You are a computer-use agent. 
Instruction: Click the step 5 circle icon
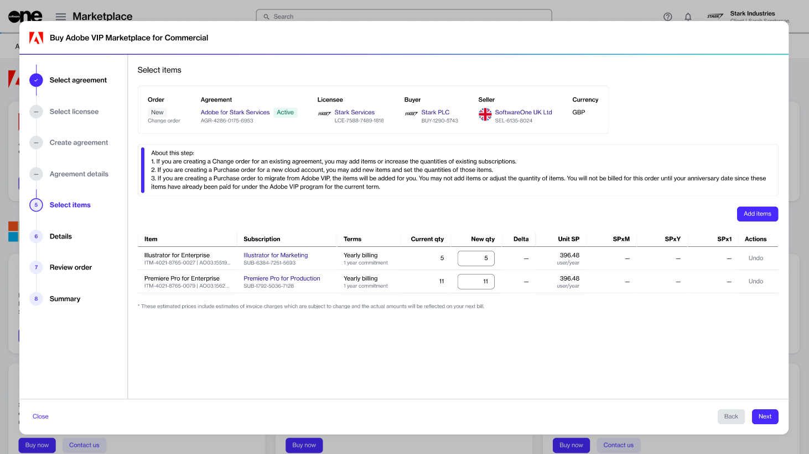click(36, 205)
